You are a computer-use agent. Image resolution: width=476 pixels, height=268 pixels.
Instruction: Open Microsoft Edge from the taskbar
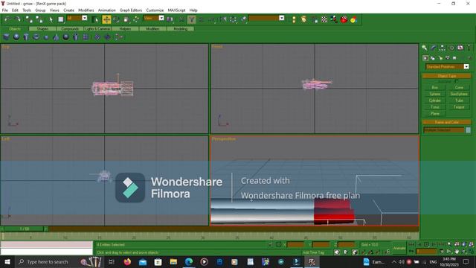coord(188,262)
